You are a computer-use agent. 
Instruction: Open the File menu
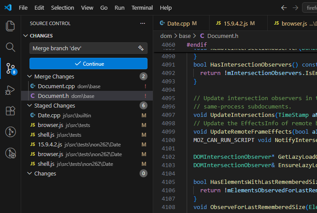click(x=23, y=7)
